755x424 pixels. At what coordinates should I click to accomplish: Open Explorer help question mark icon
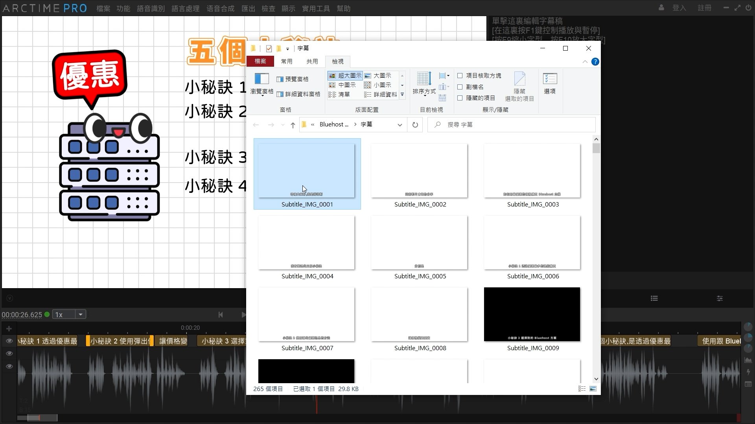coord(595,62)
